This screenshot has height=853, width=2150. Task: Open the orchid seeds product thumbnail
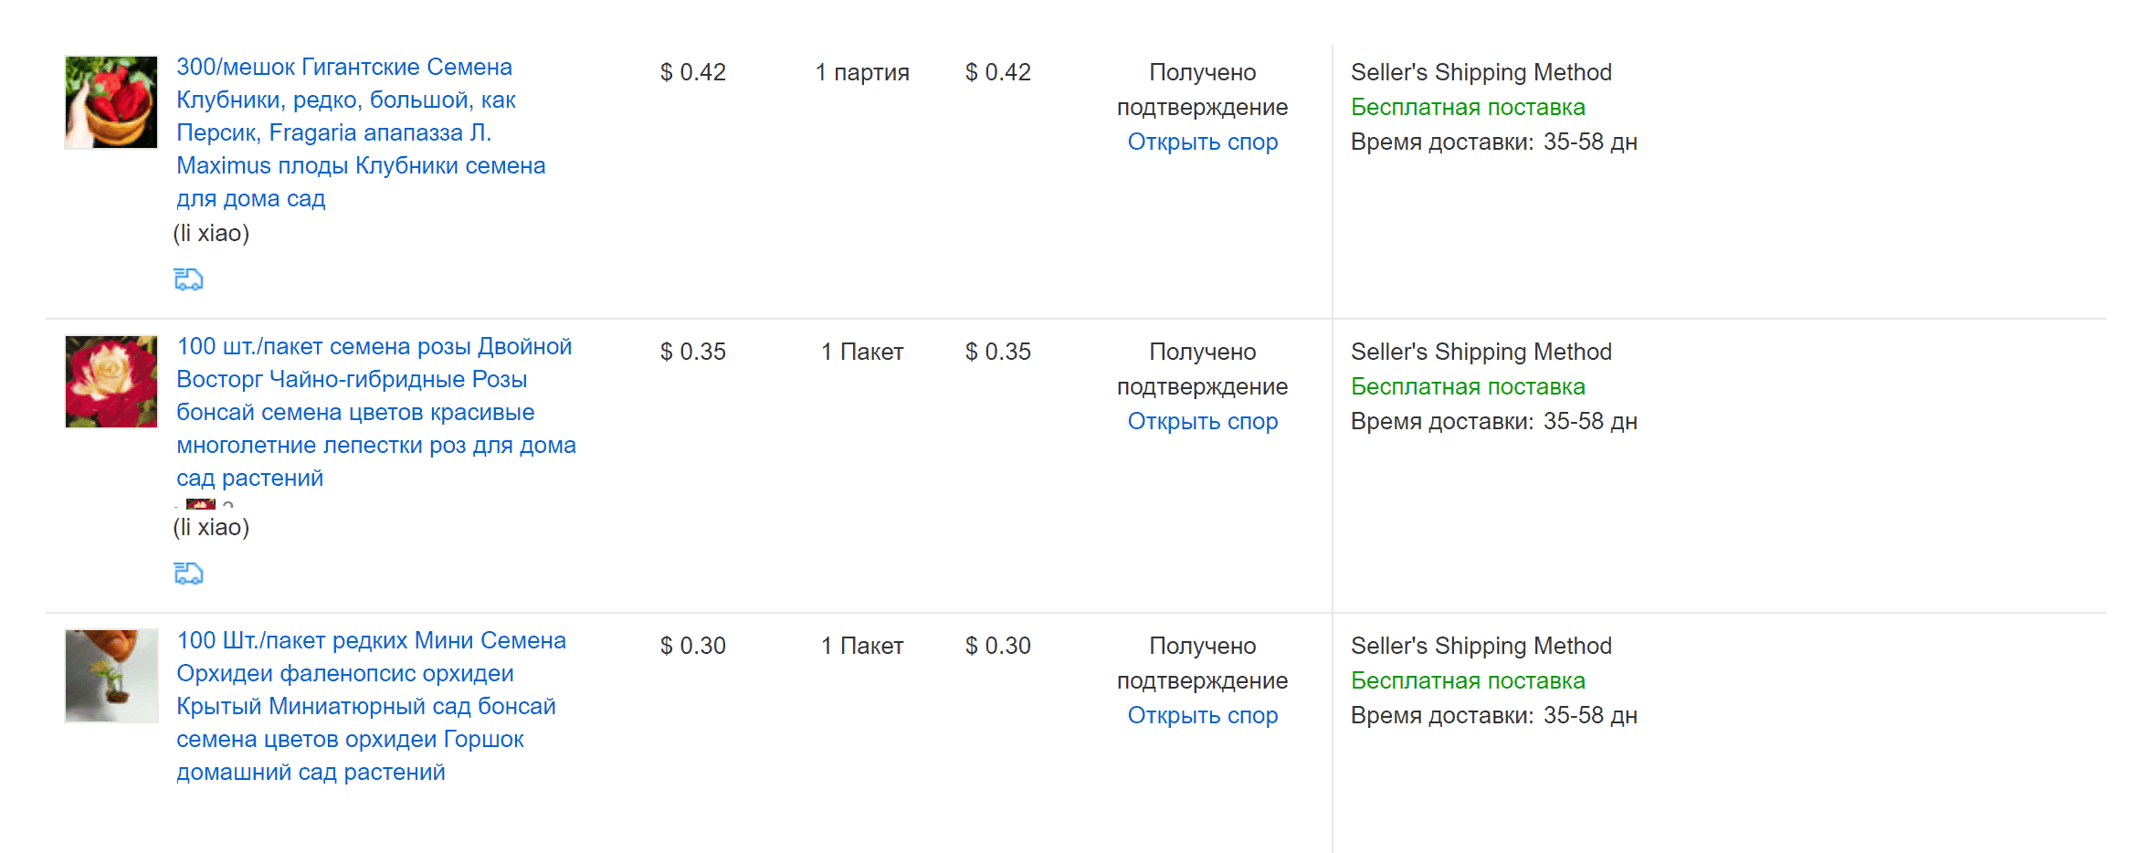[111, 676]
